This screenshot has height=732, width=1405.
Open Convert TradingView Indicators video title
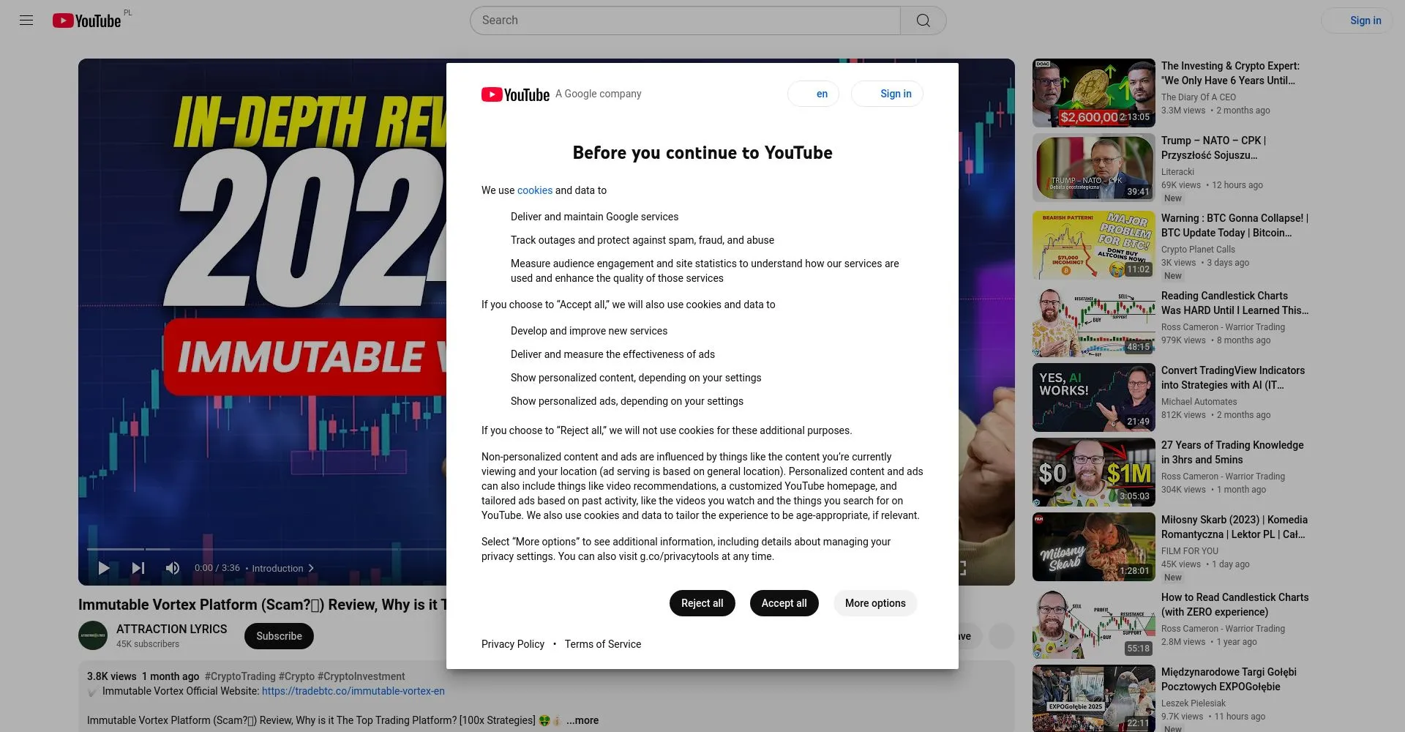click(1232, 378)
